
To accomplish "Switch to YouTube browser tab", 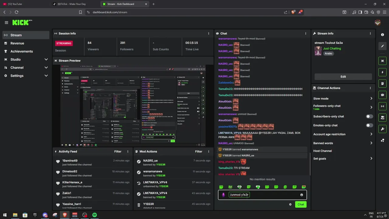I will pyautogui.click(x=24, y=4).
